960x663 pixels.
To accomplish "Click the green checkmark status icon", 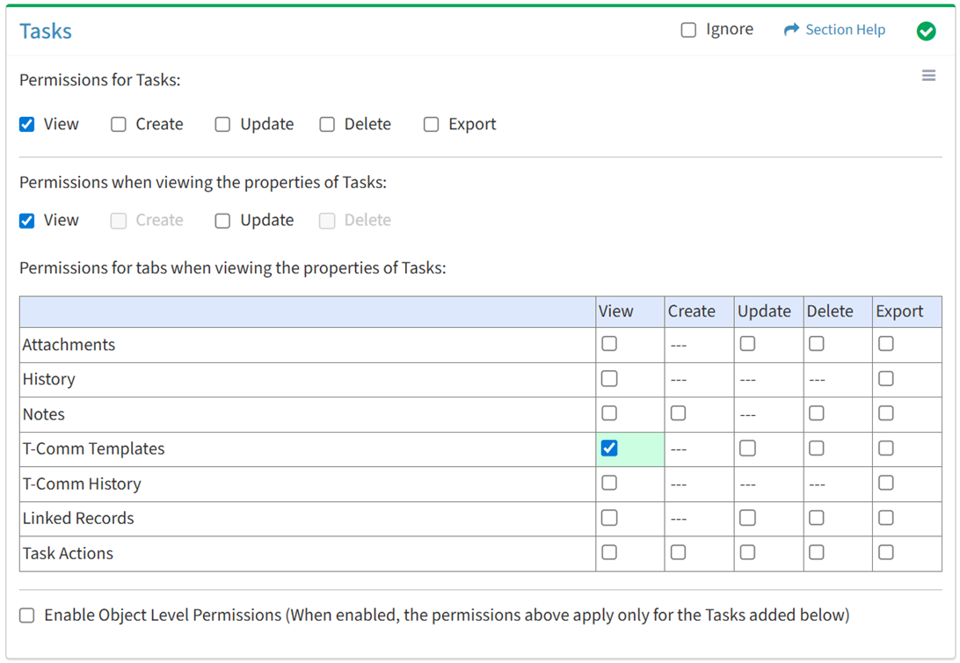I will point(926,31).
